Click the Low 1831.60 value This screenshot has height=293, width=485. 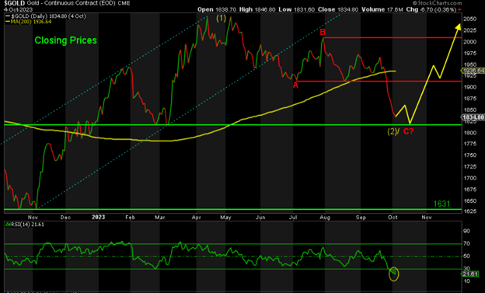pos(297,9)
